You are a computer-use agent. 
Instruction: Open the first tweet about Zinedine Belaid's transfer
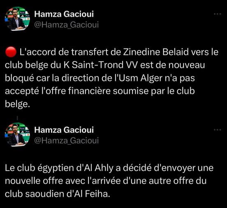pos(111,78)
